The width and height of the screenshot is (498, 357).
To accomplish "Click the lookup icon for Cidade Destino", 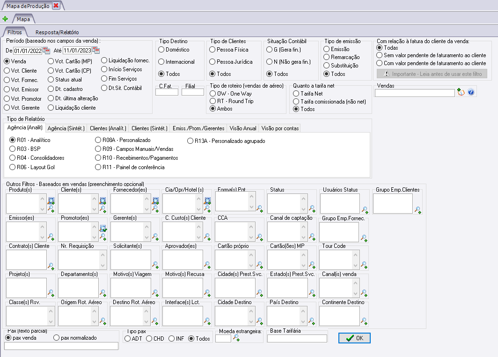I will pyautogui.click(x=260, y=321).
